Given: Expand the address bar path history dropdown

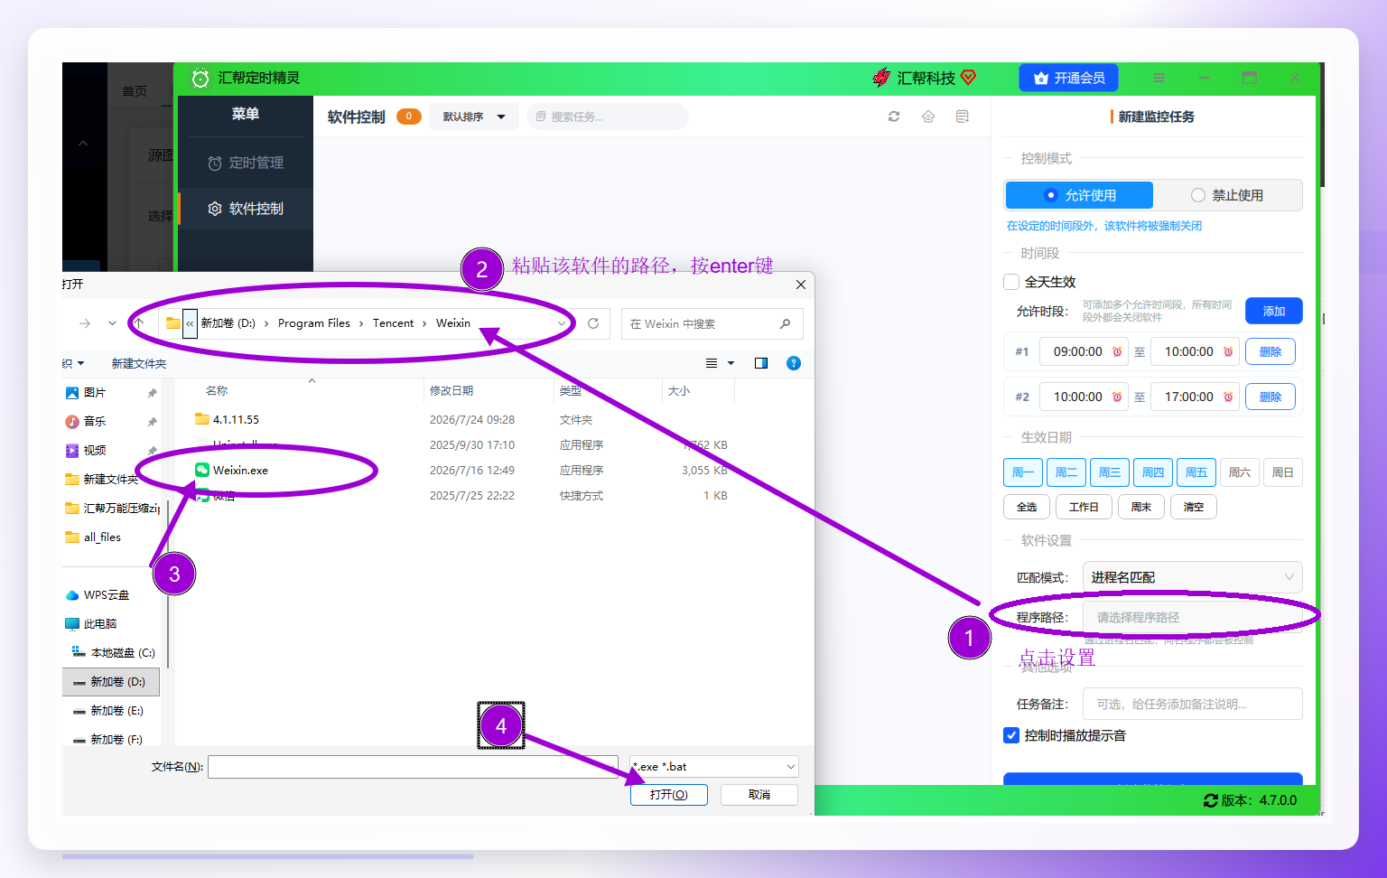Looking at the screenshot, I should coord(562,323).
